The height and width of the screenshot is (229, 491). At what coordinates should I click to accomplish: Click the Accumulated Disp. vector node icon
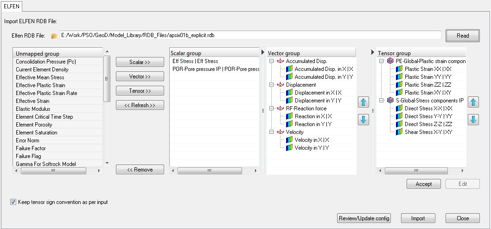[x=281, y=61]
